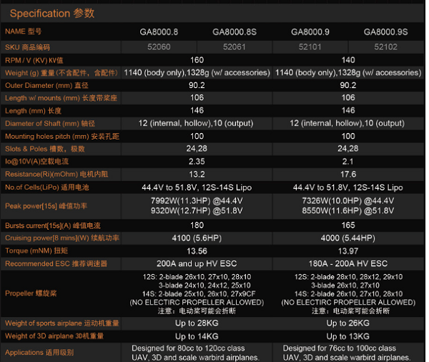Click '180A - 200A HV ESC'
Screen dimensions: 429x362
pyautogui.click(x=348, y=264)
